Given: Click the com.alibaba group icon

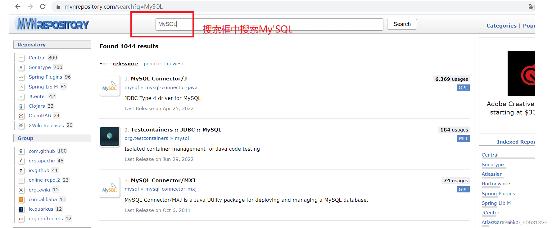Looking at the screenshot, I should 21,200.
